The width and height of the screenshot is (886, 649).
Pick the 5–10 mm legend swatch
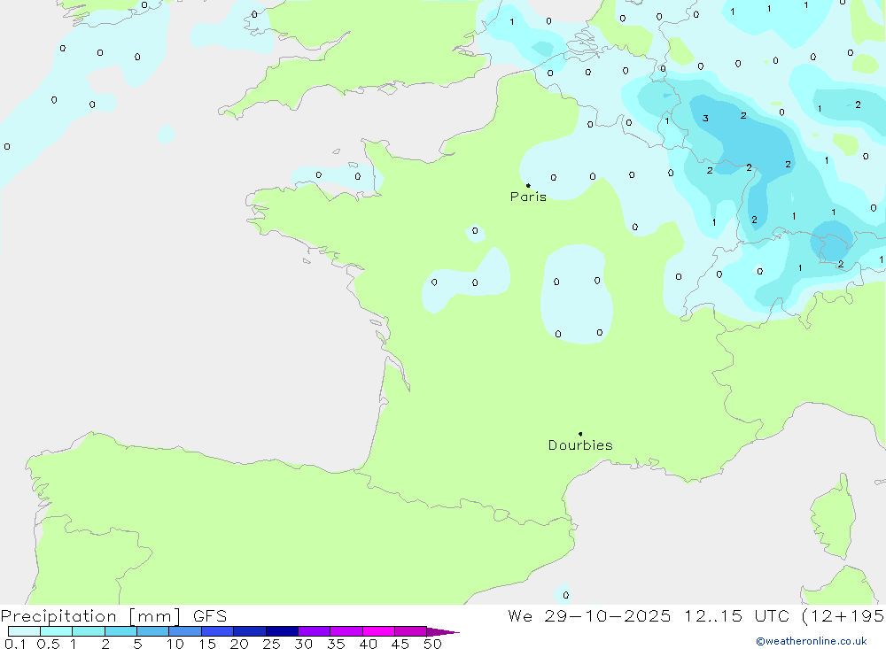[x=153, y=631]
